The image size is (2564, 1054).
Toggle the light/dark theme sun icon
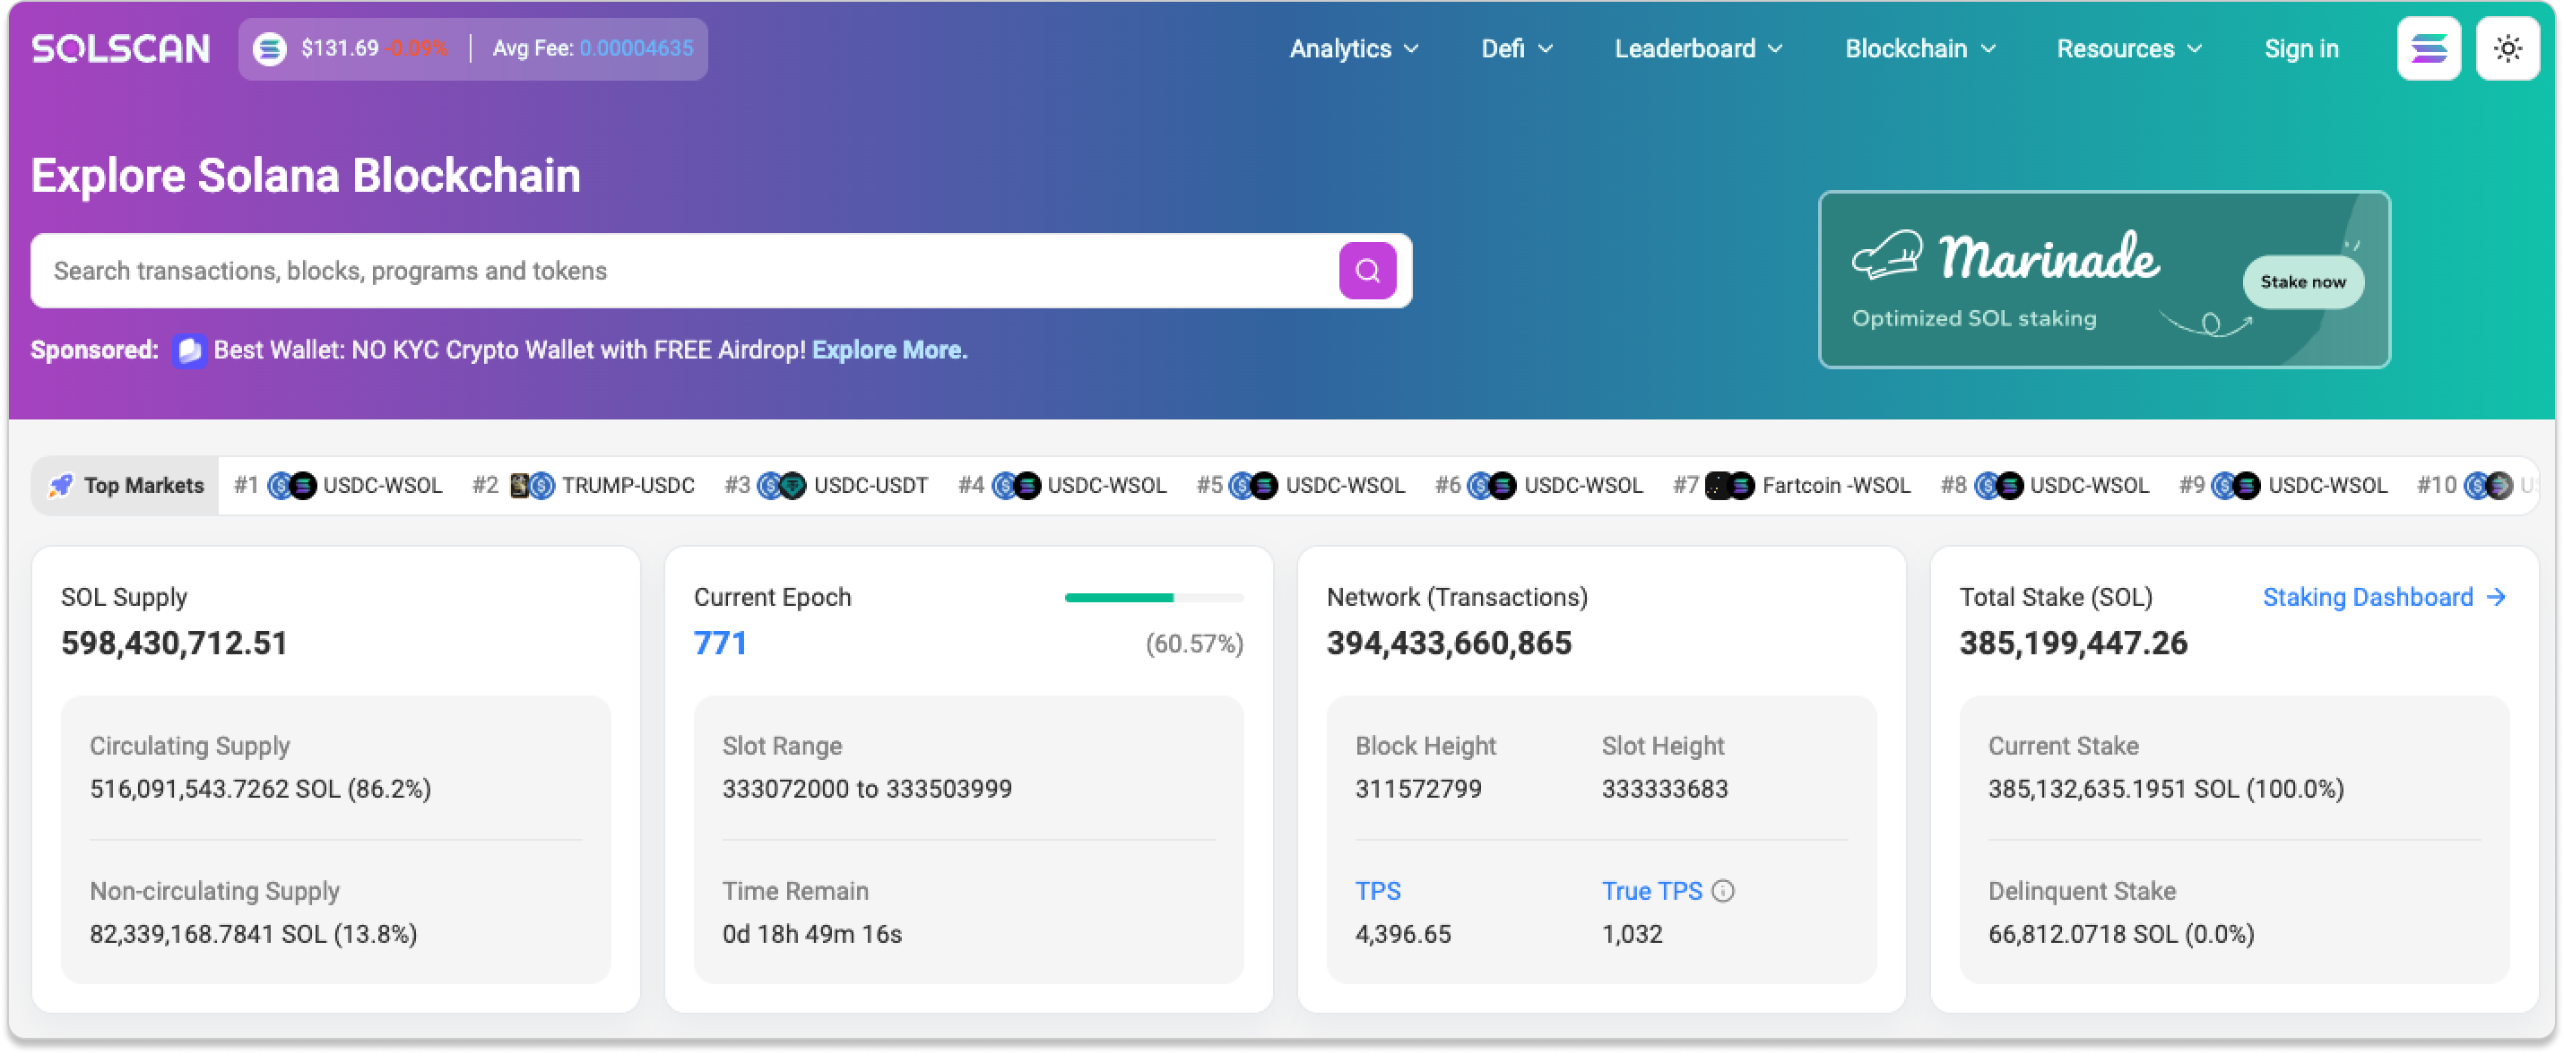2508,48
